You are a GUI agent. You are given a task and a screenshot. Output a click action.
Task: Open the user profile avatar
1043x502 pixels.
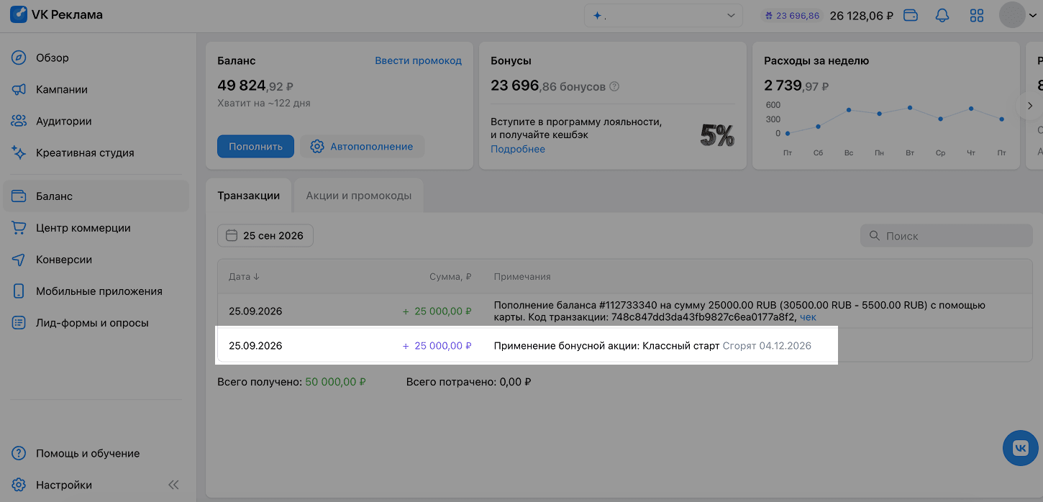coord(1012,15)
